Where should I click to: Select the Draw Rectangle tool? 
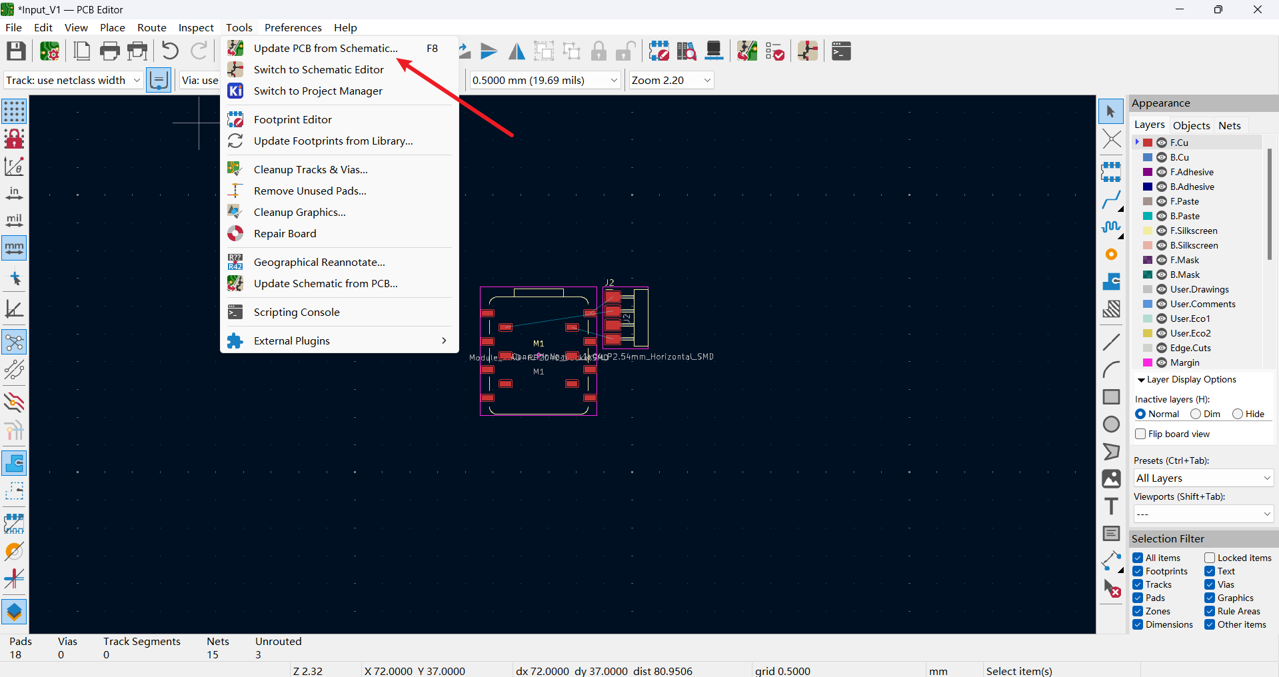(x=1111, y=397)
